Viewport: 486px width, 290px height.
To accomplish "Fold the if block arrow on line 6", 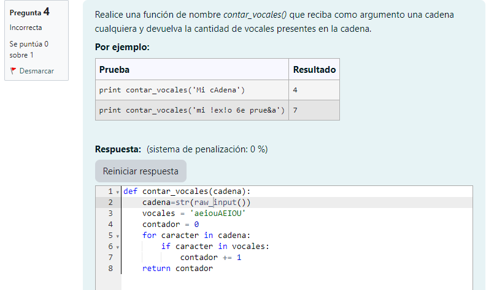I will click(117, 247).
